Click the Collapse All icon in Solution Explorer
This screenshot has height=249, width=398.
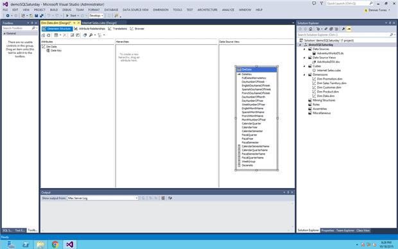click(331, 29)
